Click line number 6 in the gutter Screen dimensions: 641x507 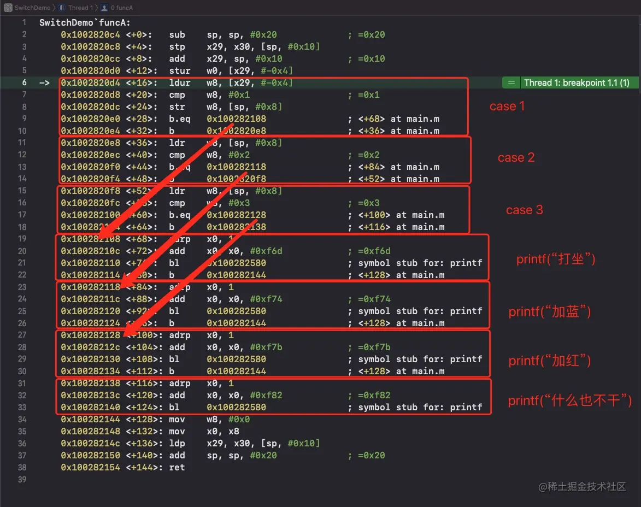coord(24,82)
